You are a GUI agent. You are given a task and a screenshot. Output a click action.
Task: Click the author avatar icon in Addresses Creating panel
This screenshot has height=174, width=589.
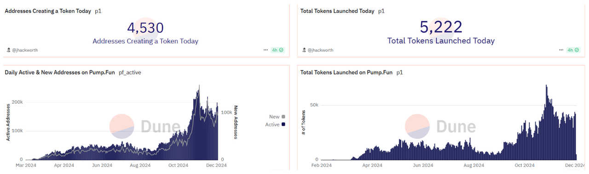[8, 50]
